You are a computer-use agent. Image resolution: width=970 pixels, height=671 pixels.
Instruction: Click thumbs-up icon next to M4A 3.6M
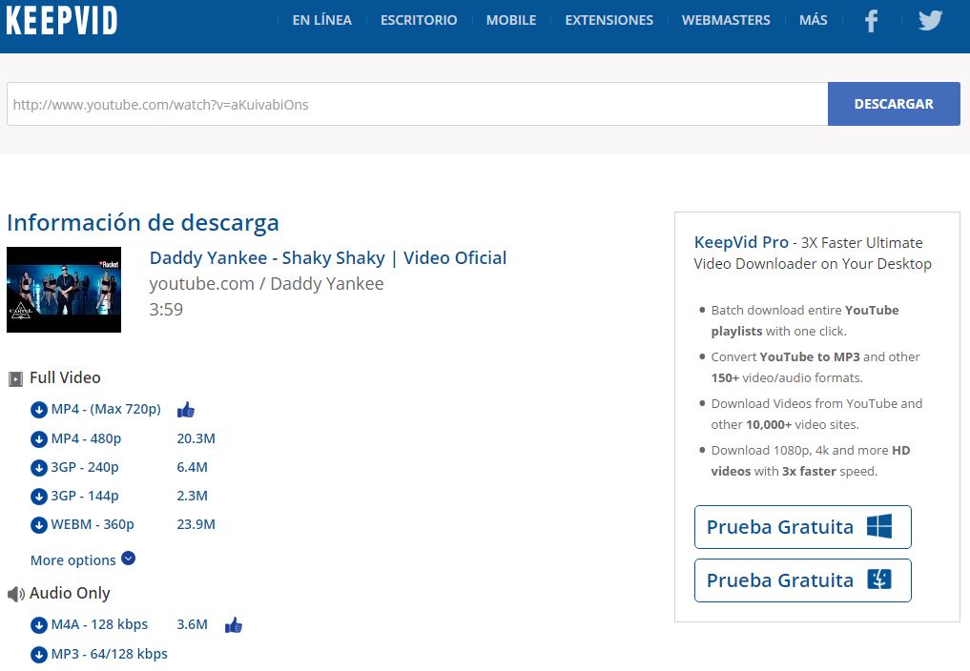(x=234, y=625)
